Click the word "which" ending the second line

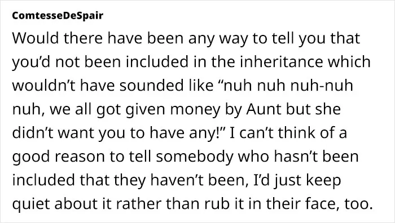tap(349, 62)
